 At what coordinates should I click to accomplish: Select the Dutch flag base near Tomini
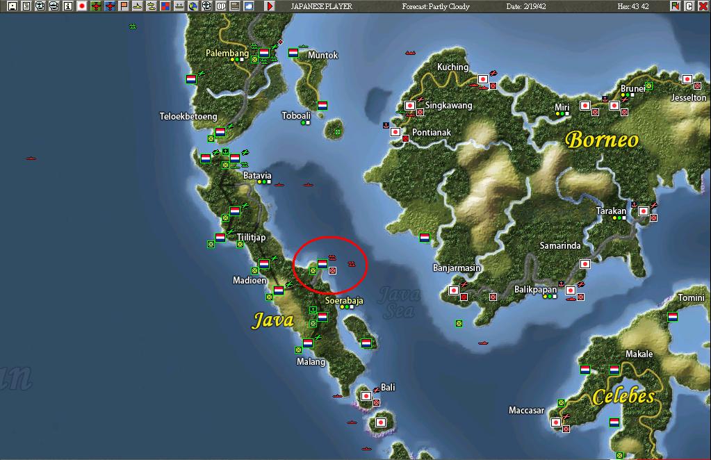[673, 317]
